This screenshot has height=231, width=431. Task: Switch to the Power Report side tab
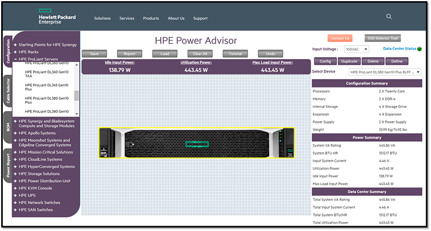[8, 165]
